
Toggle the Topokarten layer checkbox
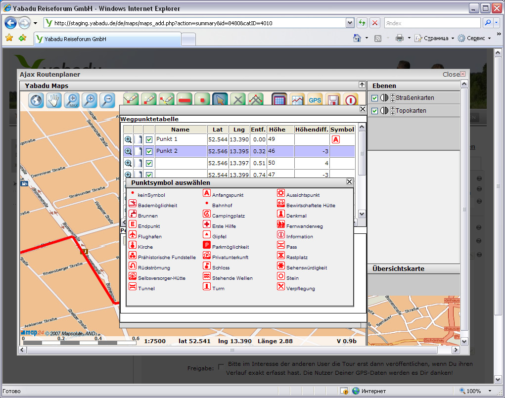pyautogui.click(x=374, y=111)
